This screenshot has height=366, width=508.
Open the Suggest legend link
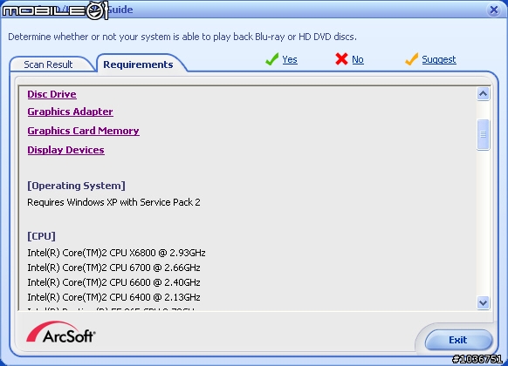(439, 59)
